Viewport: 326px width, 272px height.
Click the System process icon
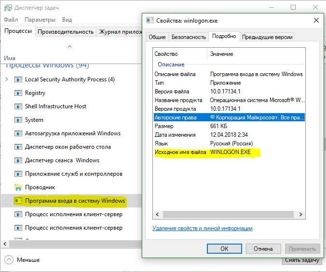point(18,120)
